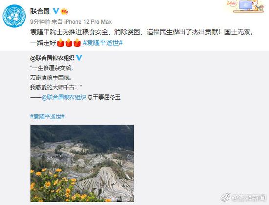This screenshot has width=269, height=205.
Task: Click the quoted poem text 一生修道杂交稻
Action: click(52, 68)
